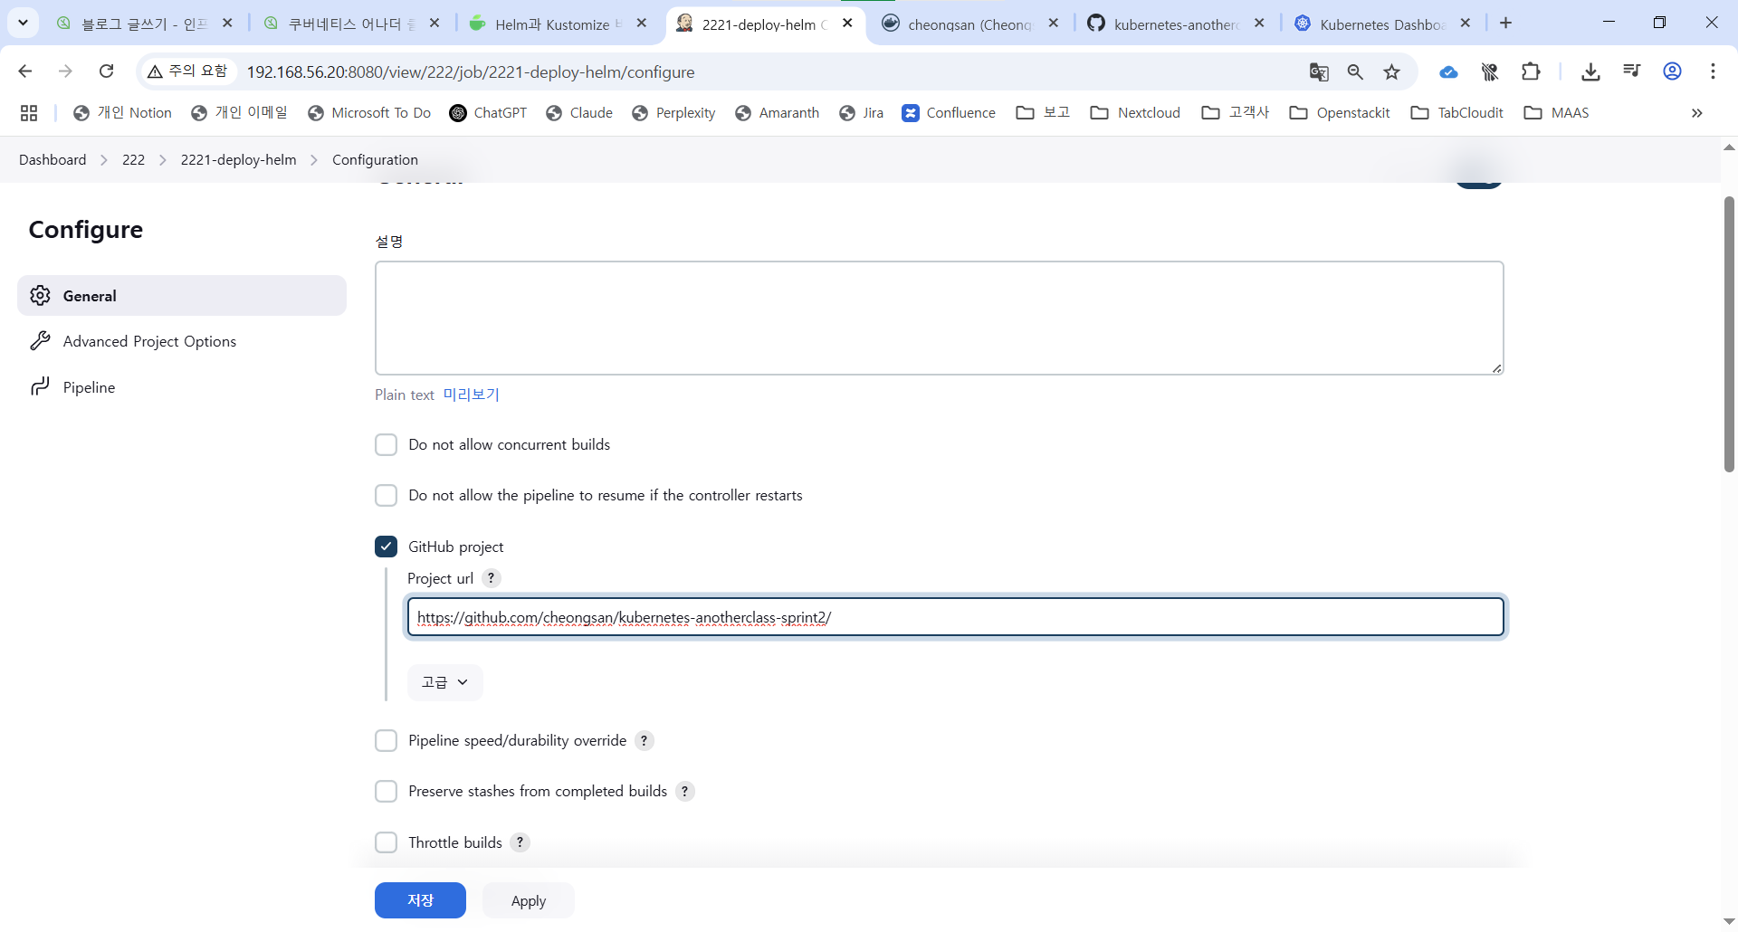Click the browser address bar URL
Viewport: 1738px width, 932px height.
(x=471, y=72)
